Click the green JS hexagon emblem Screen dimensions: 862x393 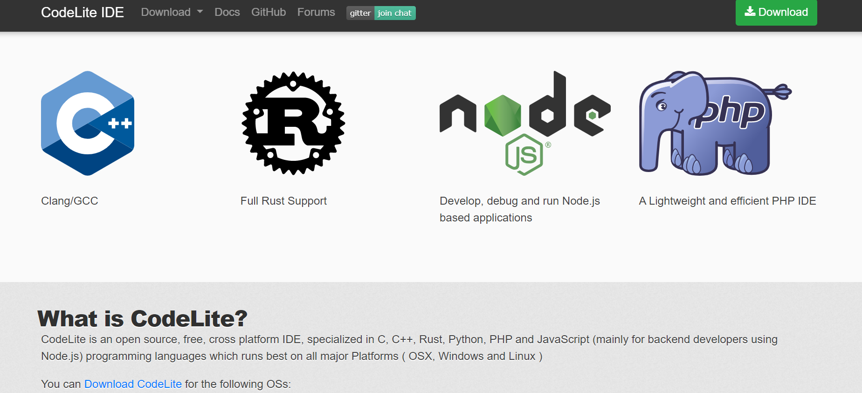pyautogui.click(x=524, y=155)
